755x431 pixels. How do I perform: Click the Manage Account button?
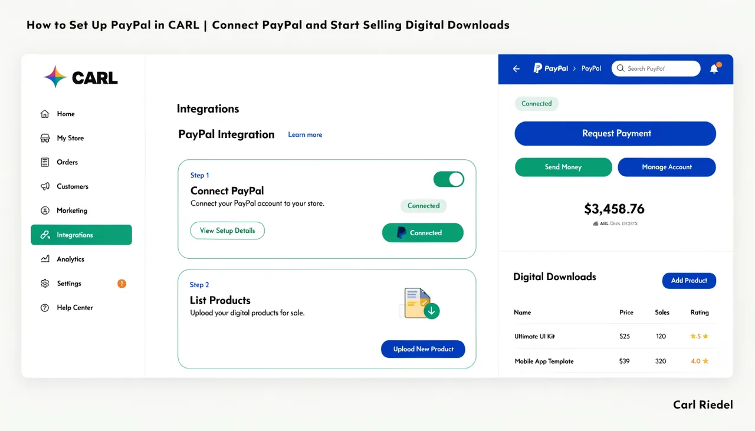tap(667, 167)
